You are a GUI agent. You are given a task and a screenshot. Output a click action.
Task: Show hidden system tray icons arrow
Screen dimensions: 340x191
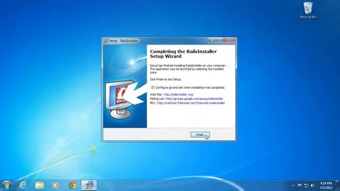pyautogui.click(x=293, y=186)
